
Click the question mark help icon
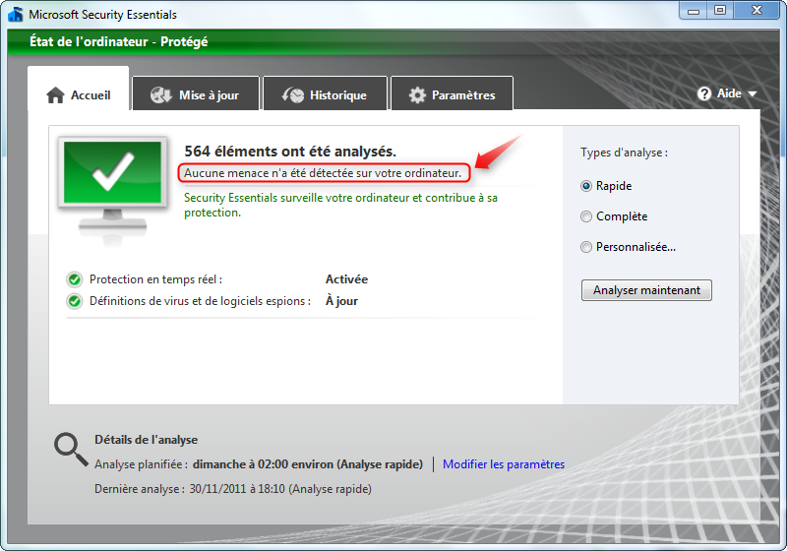point(704,93)
